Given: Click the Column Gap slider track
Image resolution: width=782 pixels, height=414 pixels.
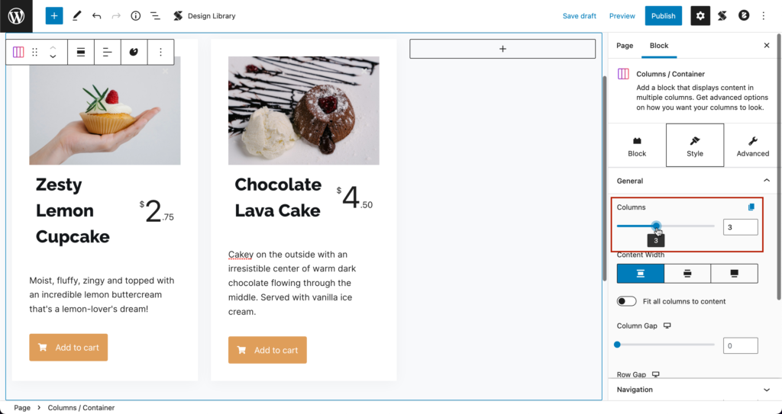Looking at the screenshot, I should coord(666,345).
